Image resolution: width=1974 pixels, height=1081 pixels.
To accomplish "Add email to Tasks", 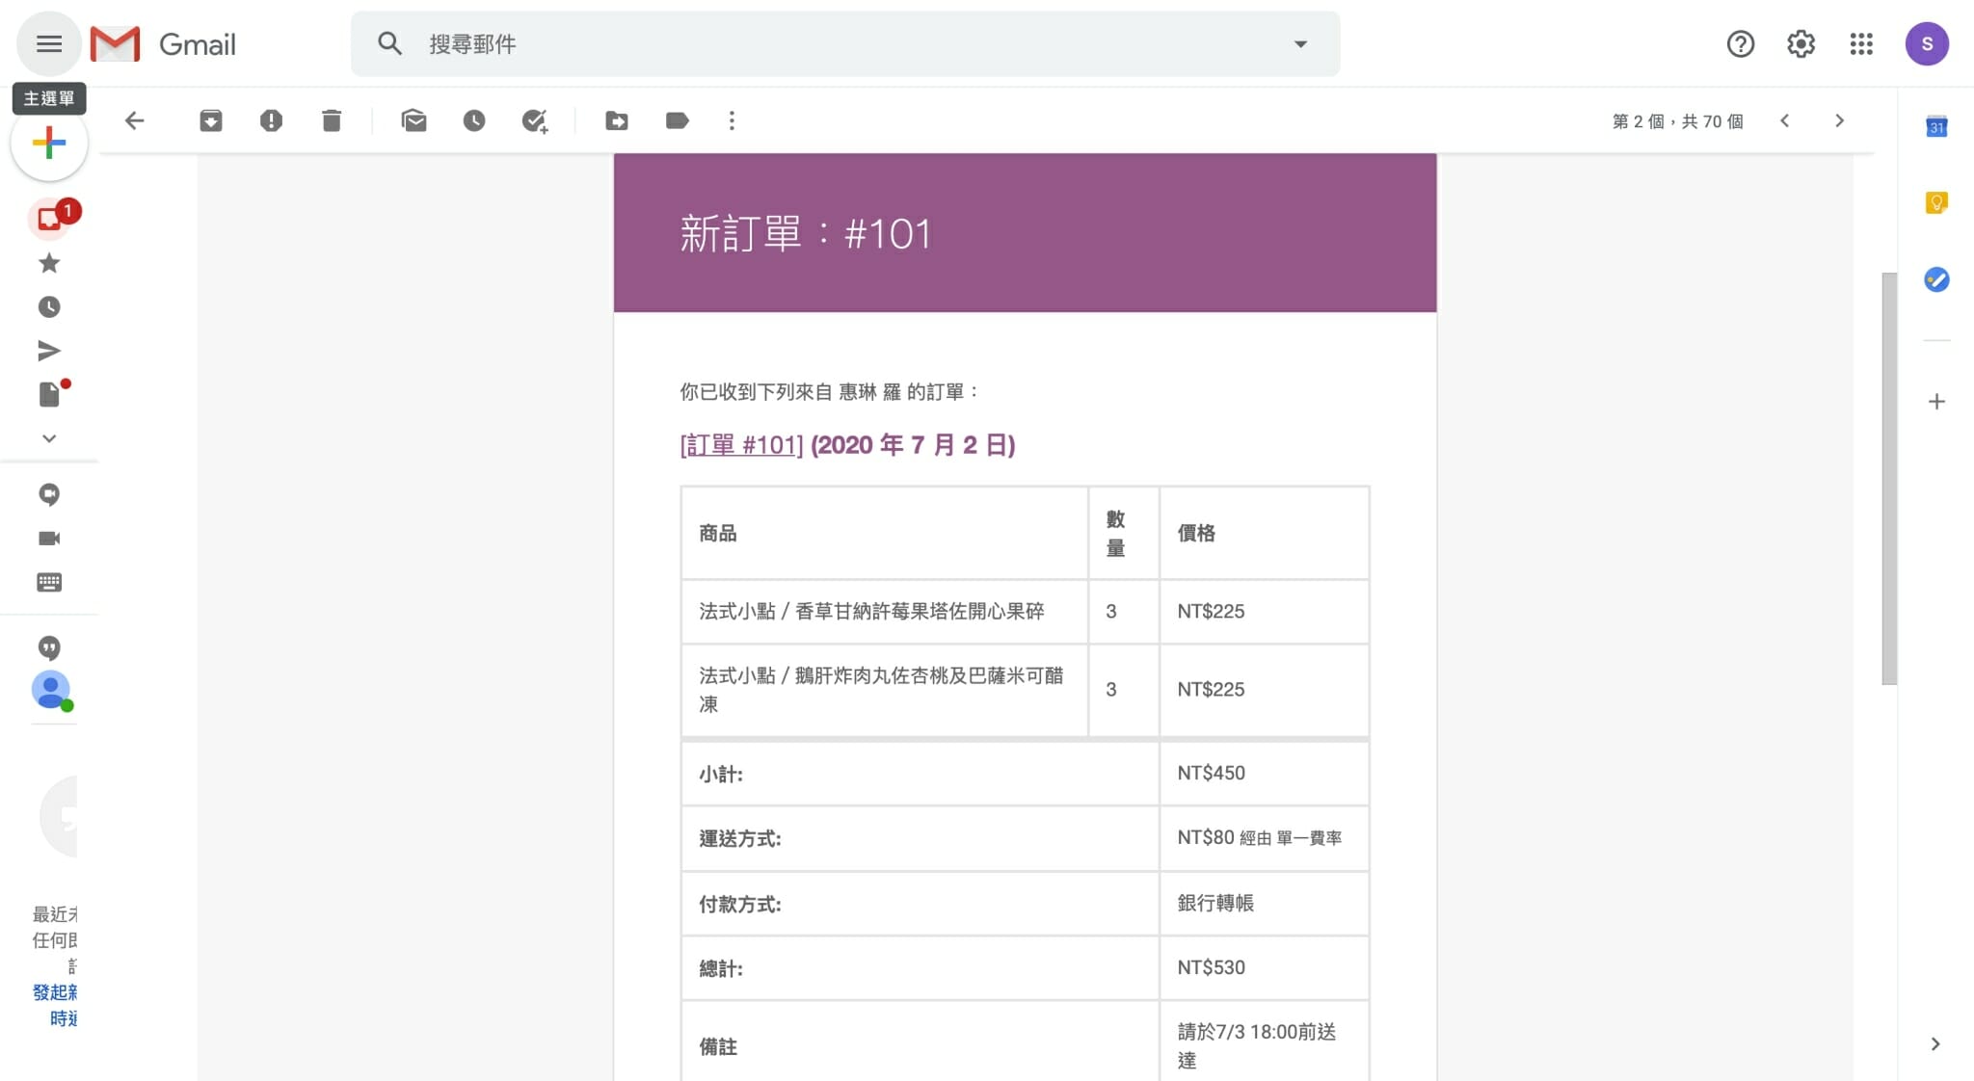I will (x=534, y=120).
